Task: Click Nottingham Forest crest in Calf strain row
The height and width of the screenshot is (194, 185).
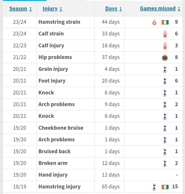Action: (x=165, y=34)
